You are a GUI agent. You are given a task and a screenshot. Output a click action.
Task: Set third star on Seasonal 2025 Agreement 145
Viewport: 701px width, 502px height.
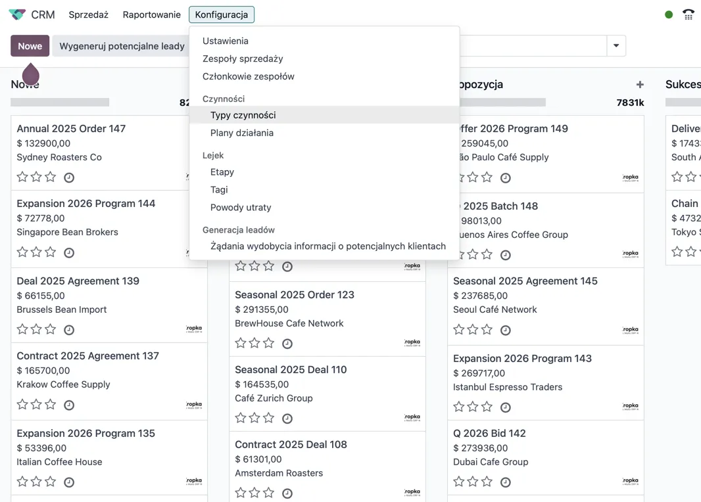pos(487,330)
